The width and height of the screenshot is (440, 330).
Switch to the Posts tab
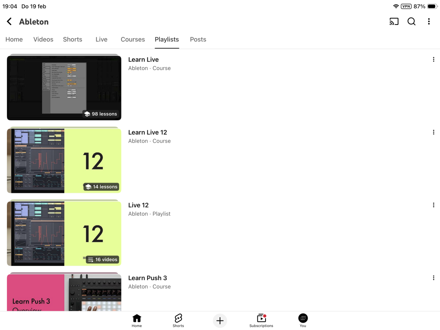pyautogui.click(x=198, y=39)
